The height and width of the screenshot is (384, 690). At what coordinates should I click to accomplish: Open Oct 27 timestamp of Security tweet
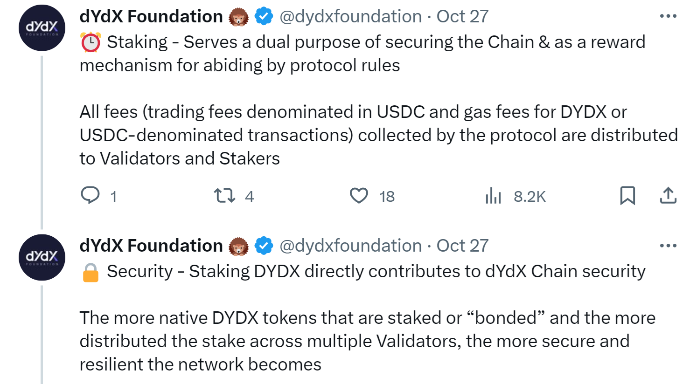point(462,246)
